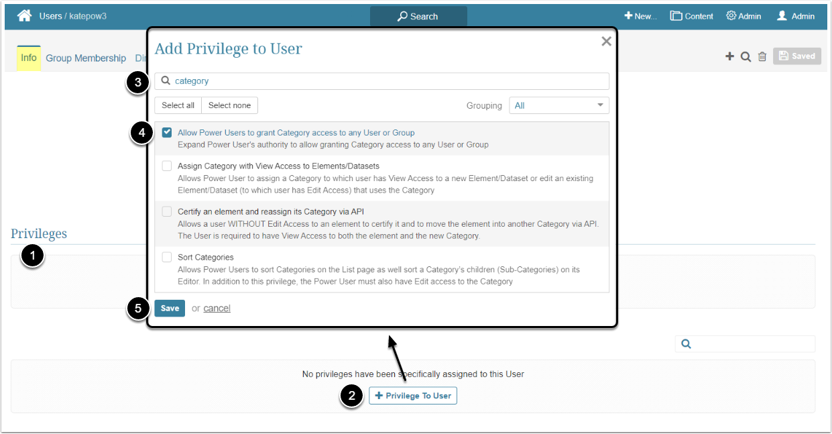This screenshot has width=832, height=434.
Task: Click the + Privilege To User button
Action: click(x=413, y=396)
